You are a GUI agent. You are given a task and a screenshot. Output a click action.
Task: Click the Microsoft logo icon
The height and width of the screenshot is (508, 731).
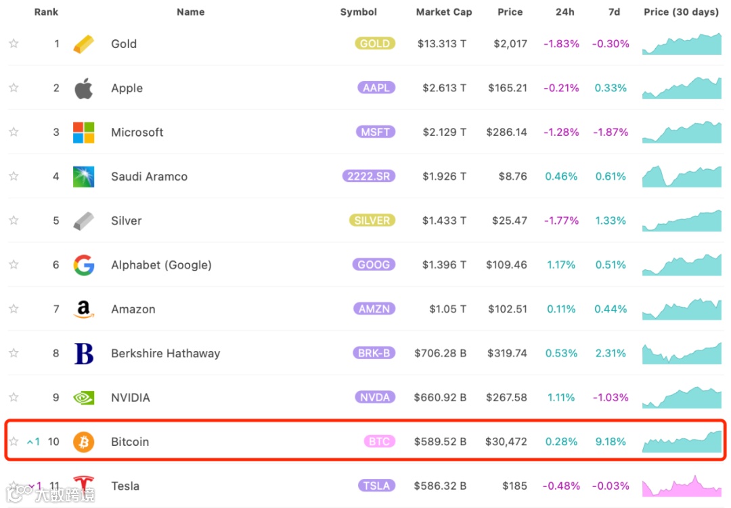83,133
